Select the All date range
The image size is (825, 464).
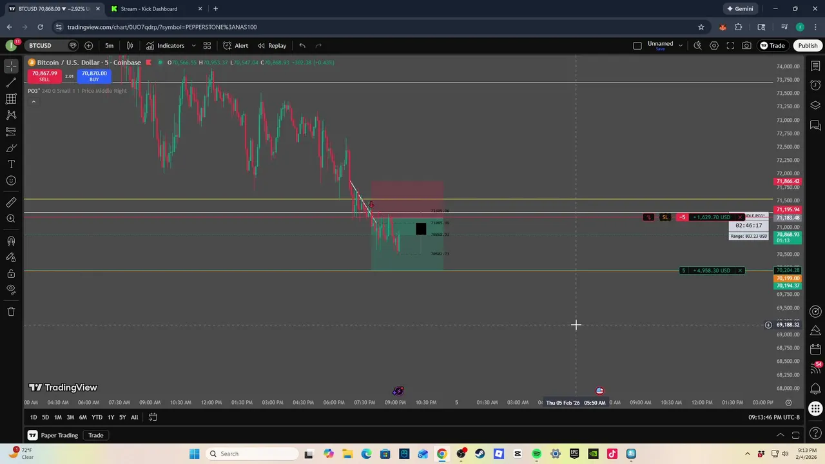135,418
